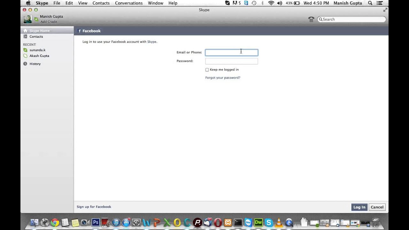
Task: Open the Akash Gupta recent conversation
Action: 47,56
